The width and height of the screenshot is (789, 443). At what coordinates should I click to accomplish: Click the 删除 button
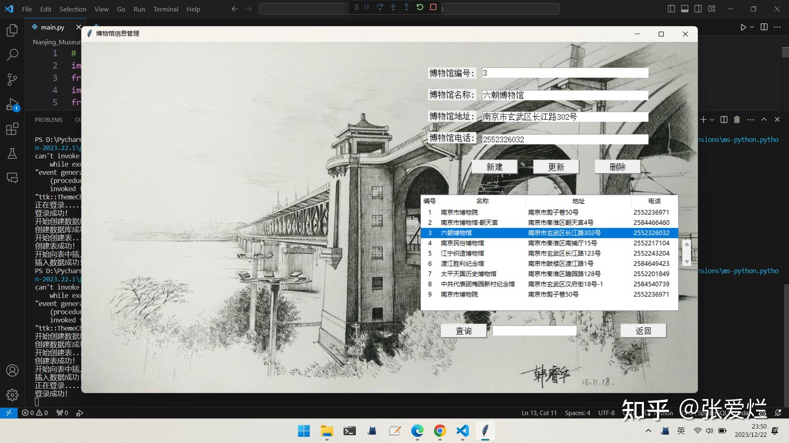tap(618, 167)
